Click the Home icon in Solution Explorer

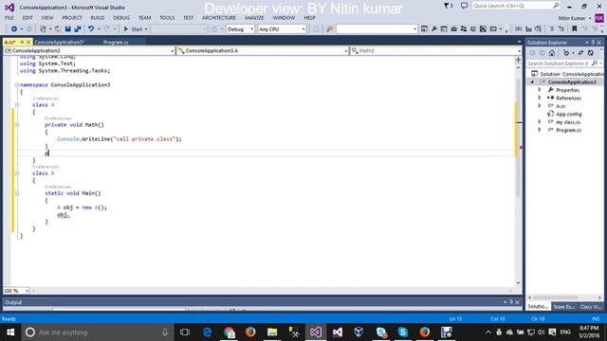[552, 53]
